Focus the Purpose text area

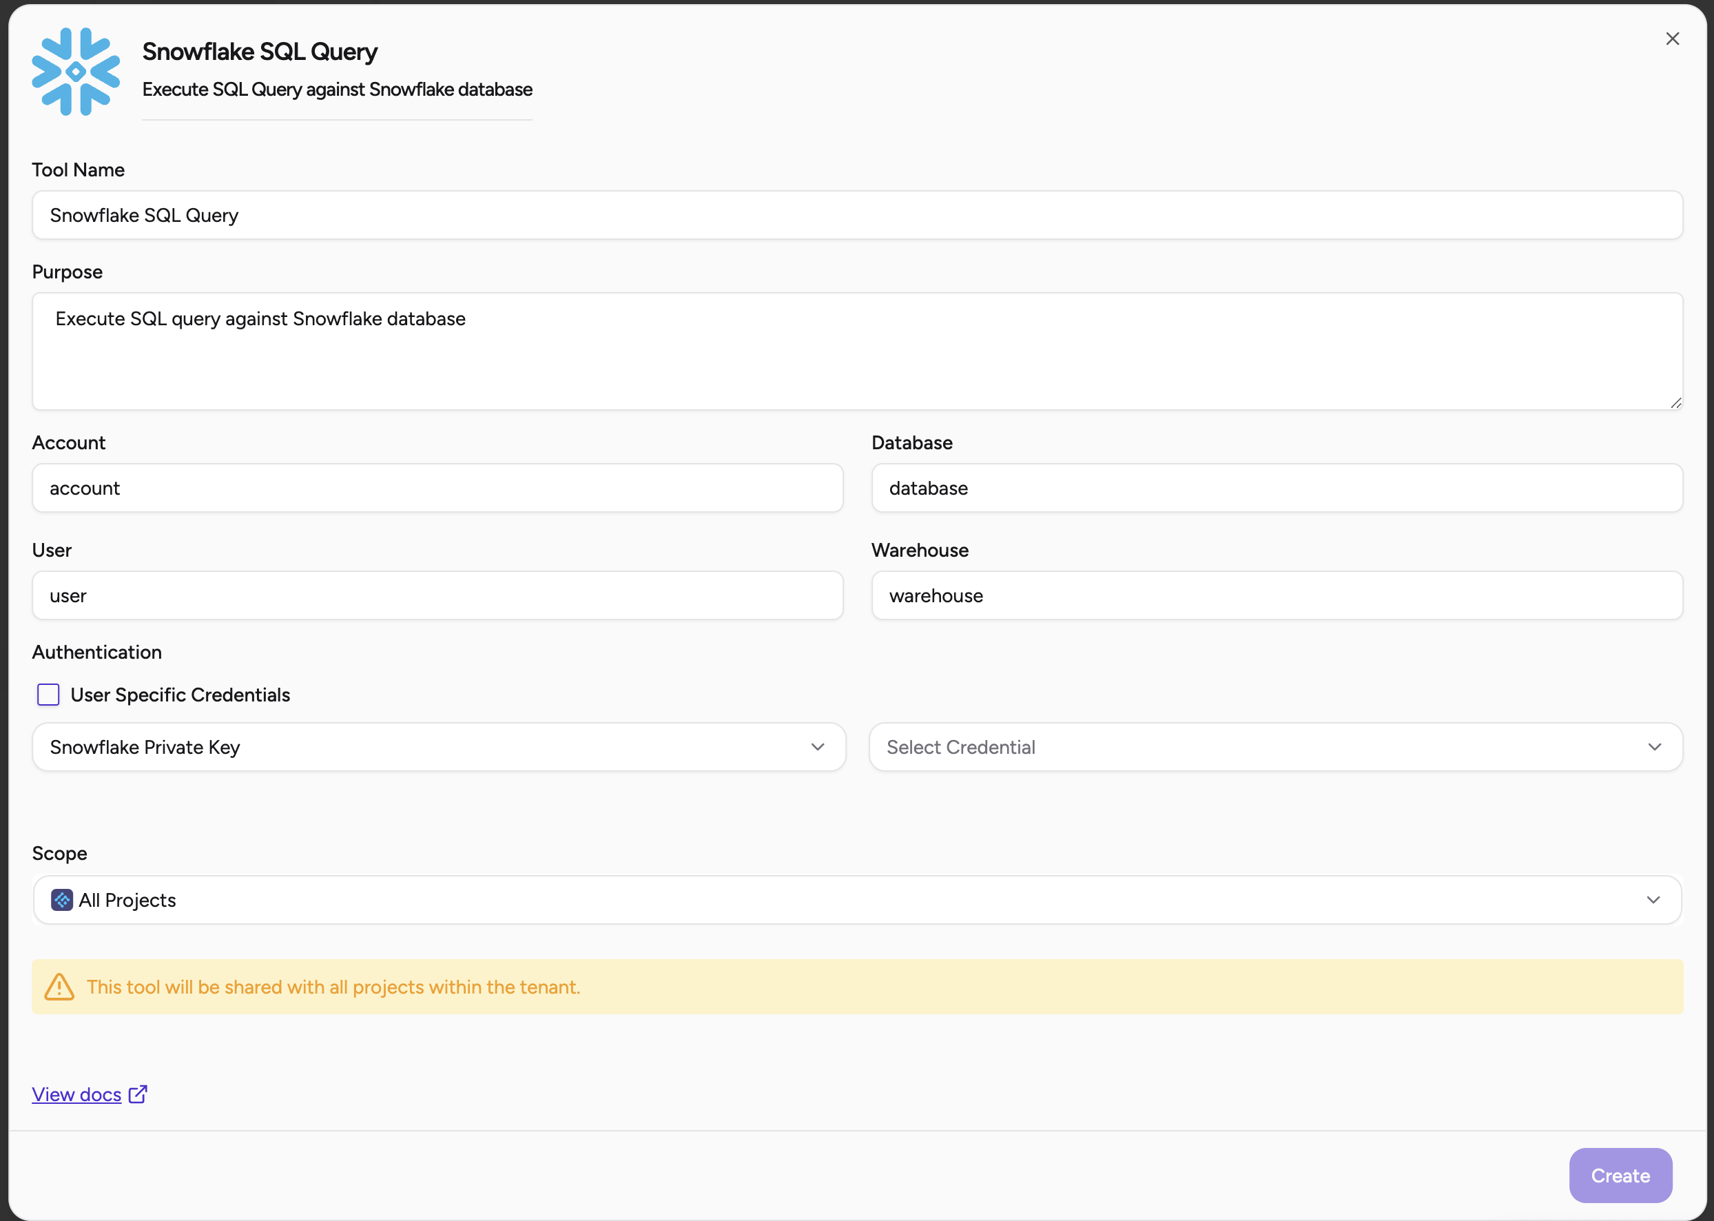[x=857, y=351]
